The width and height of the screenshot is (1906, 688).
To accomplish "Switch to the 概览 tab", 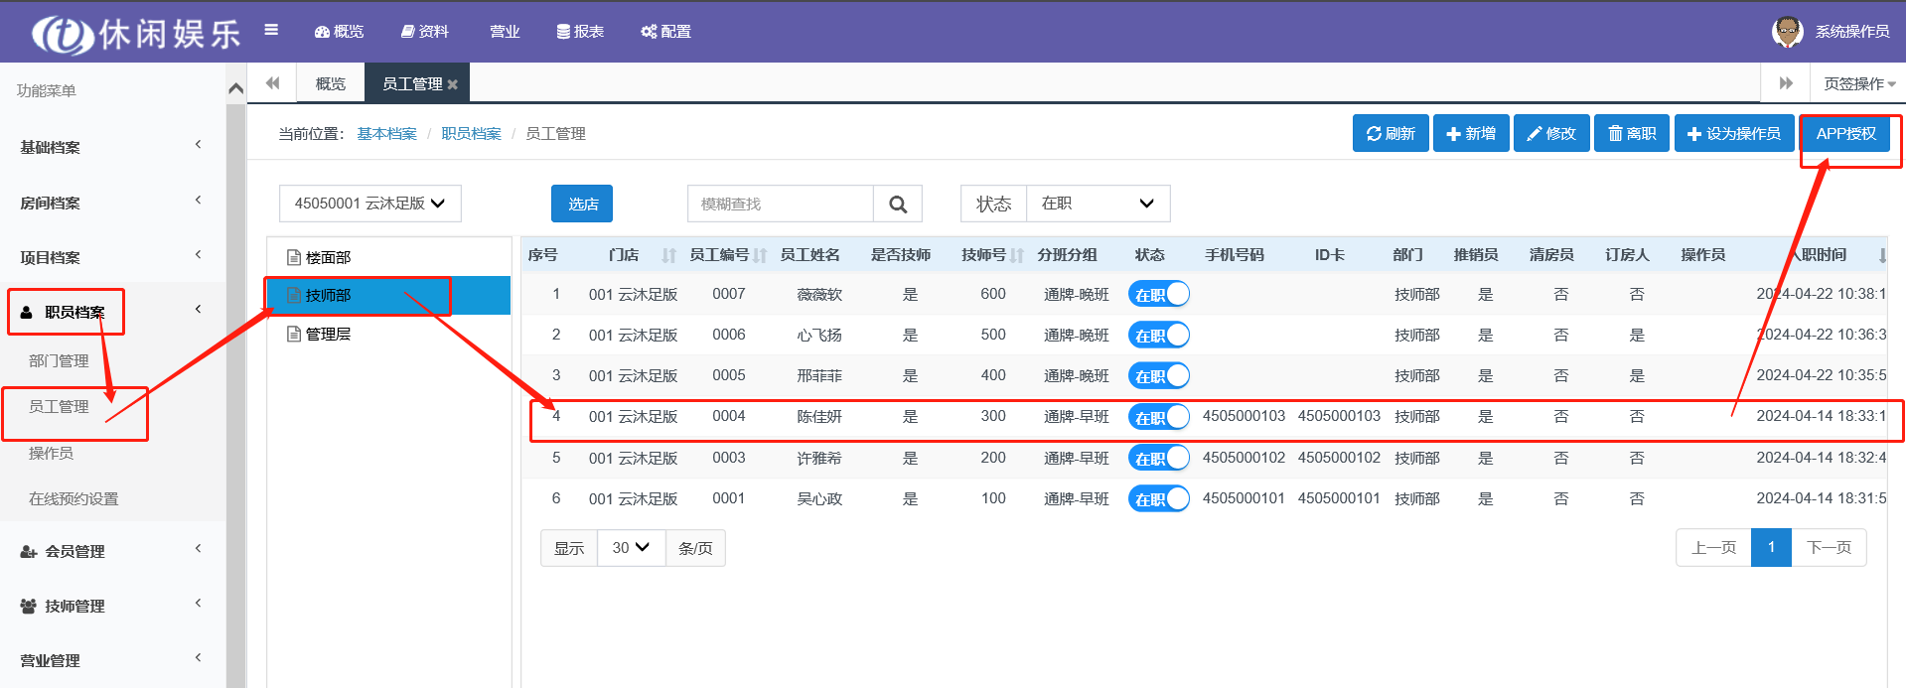I will [x=330, y=83].
